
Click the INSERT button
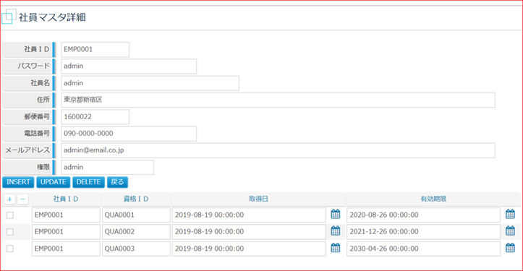coord(18,182)
